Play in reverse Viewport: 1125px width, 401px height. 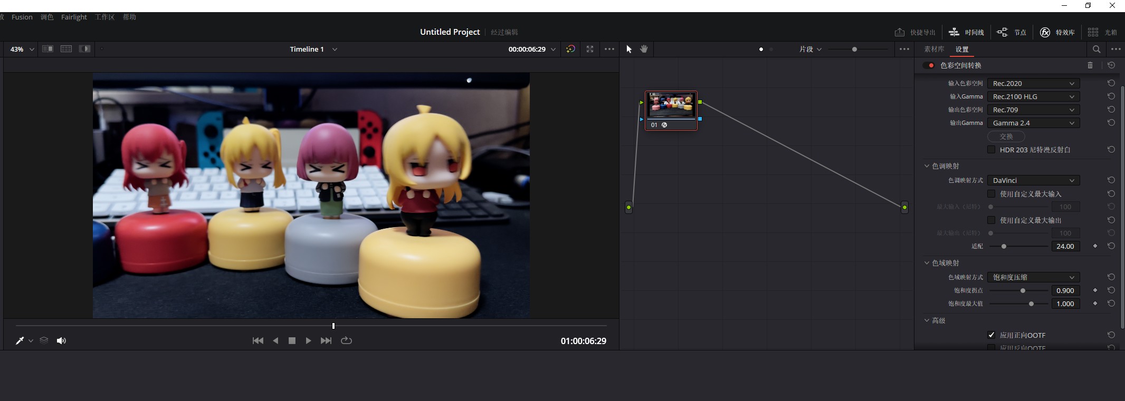point(275,340)
